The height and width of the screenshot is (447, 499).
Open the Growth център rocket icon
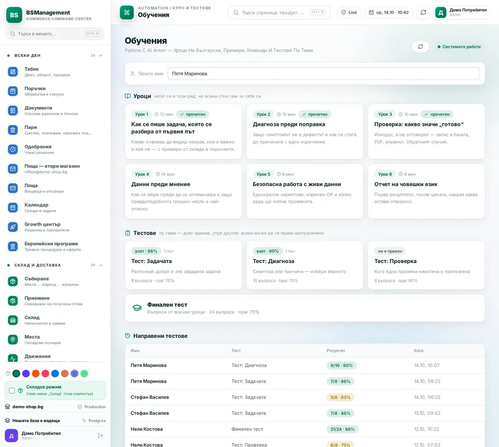pyautogui.click(x=12, y=227)
